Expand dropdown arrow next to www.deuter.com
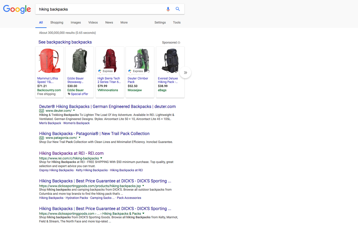Viewport: 358px width, 228px height. [74, 111]
